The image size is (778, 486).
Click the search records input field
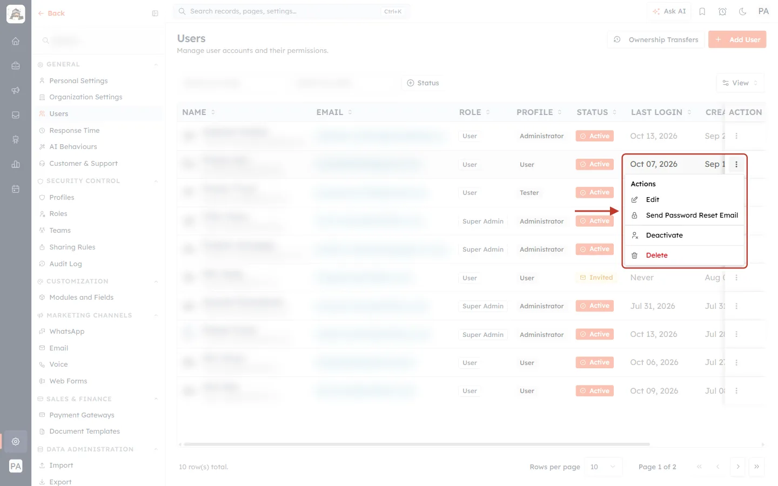[x=291, y=11]
